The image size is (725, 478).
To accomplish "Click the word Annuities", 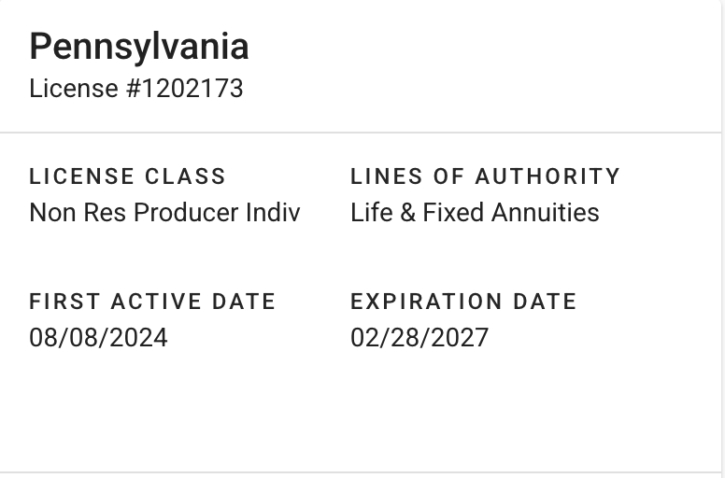I will pos(547,213).
